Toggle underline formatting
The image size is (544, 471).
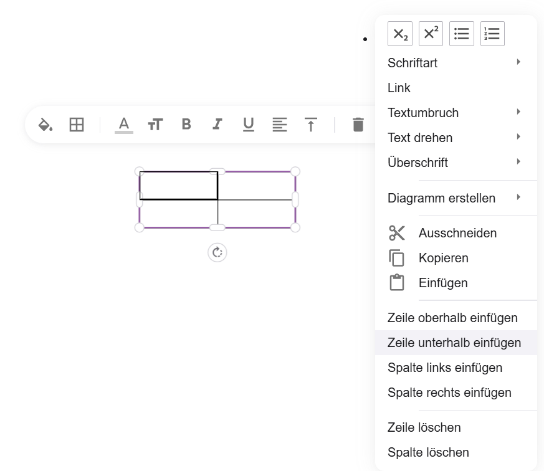point(249,125)
